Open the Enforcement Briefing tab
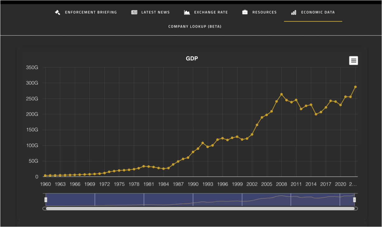The width and height of the screenshot is (382, 227). click(91, 12)
